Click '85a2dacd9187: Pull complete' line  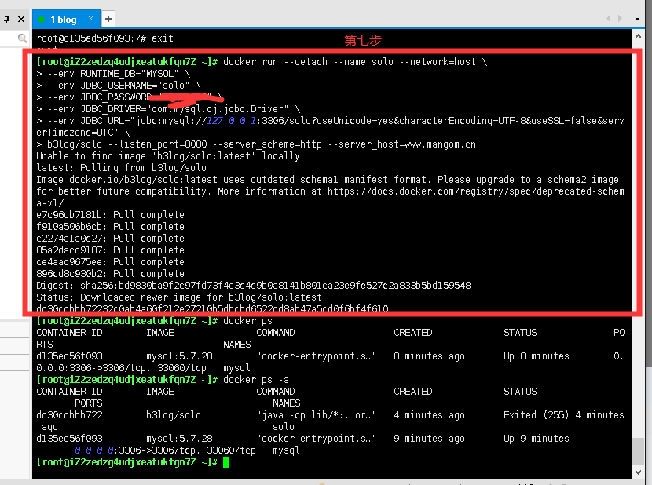[x=110, y=250]
